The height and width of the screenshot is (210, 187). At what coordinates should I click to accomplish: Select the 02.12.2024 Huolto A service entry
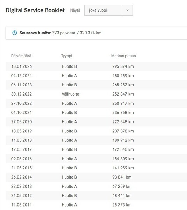pyautogui.click(x=96, y=76)
